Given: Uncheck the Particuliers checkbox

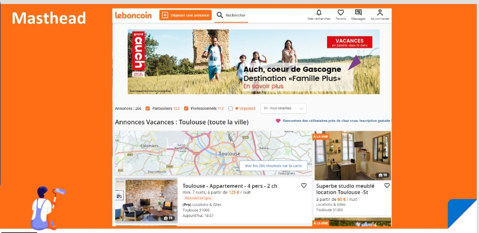Looking at the screenshot, I should [x=148, y=108].
